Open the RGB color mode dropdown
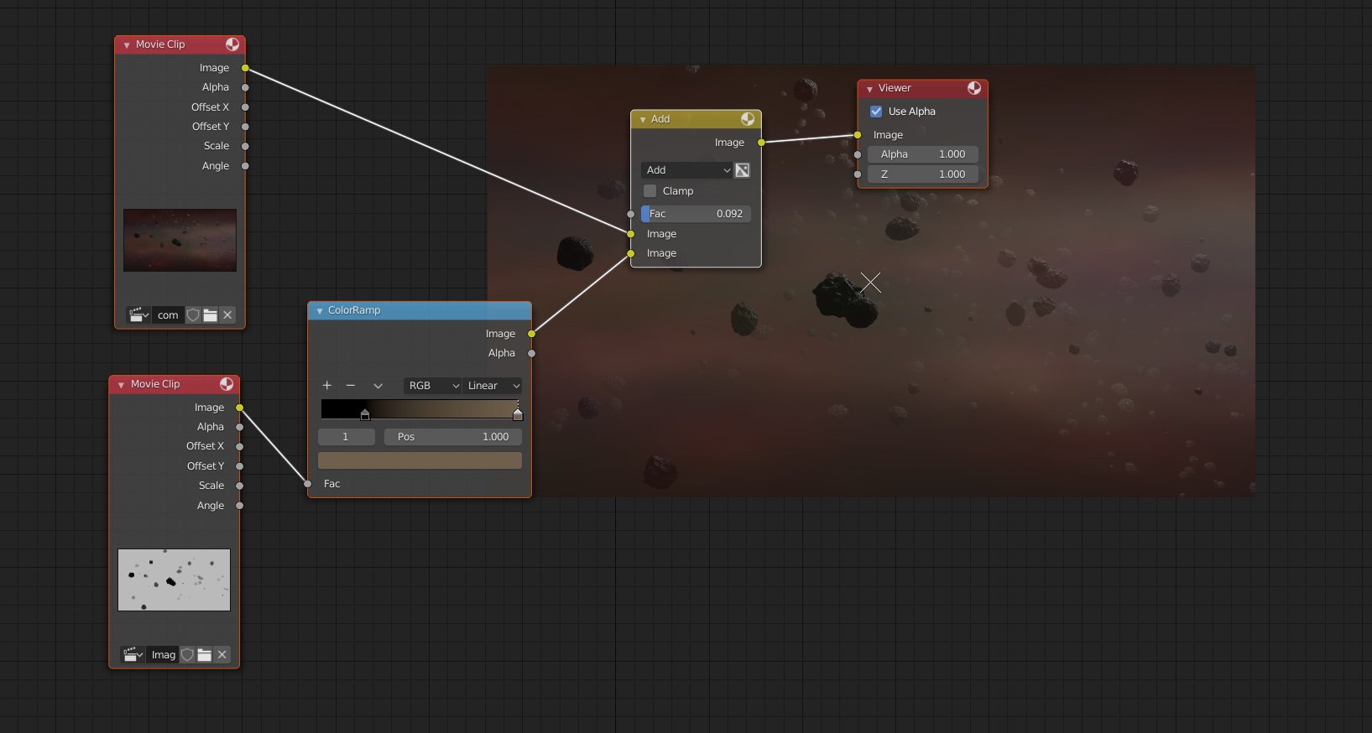 [433, 386]
